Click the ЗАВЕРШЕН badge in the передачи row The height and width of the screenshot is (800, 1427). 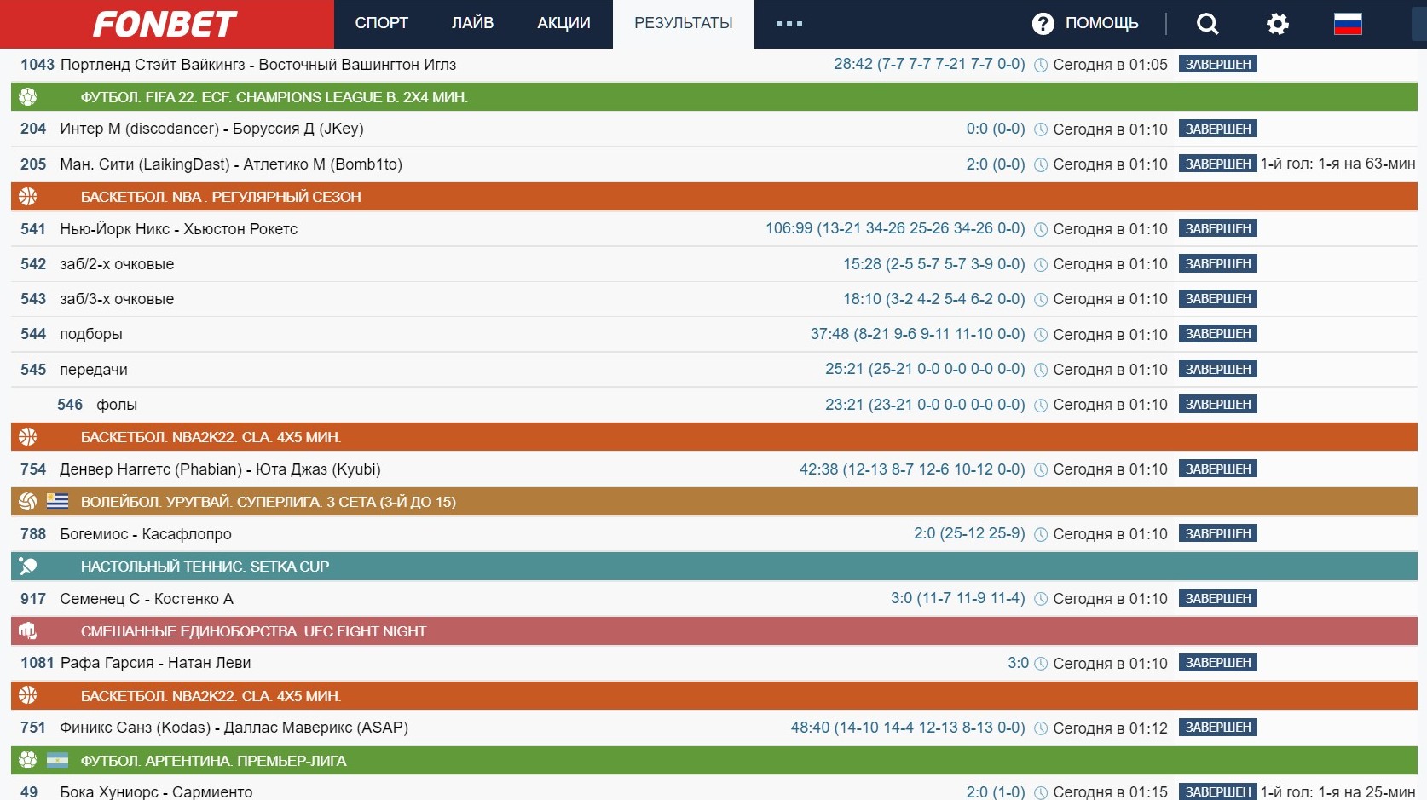tap(1218, 370)
